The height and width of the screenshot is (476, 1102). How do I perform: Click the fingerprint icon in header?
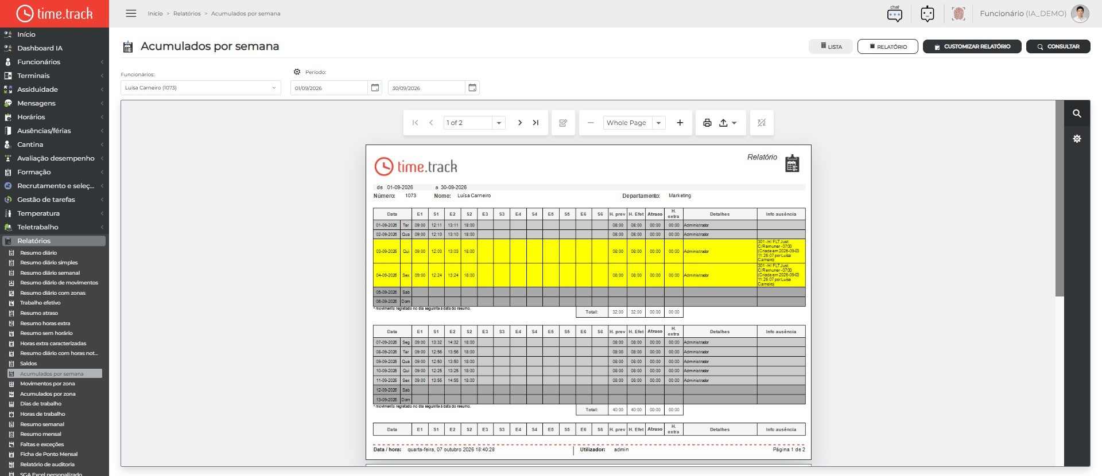(x=959, y=13)
